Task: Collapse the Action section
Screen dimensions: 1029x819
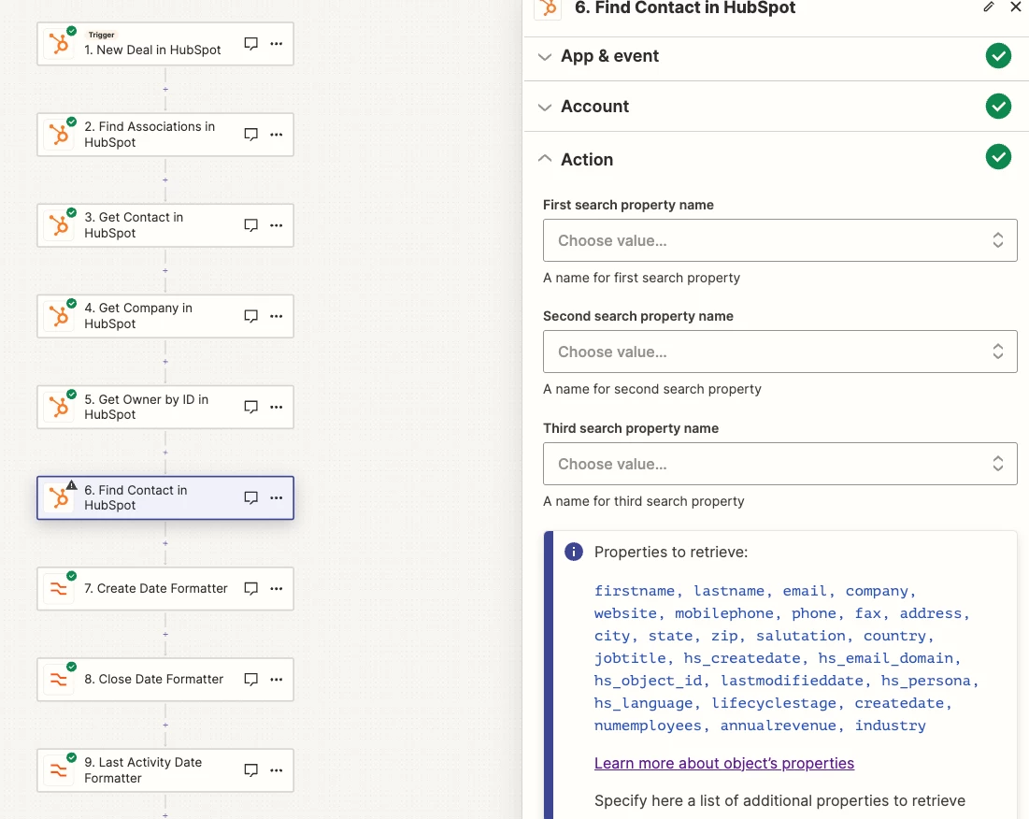Action: (545, 159)
